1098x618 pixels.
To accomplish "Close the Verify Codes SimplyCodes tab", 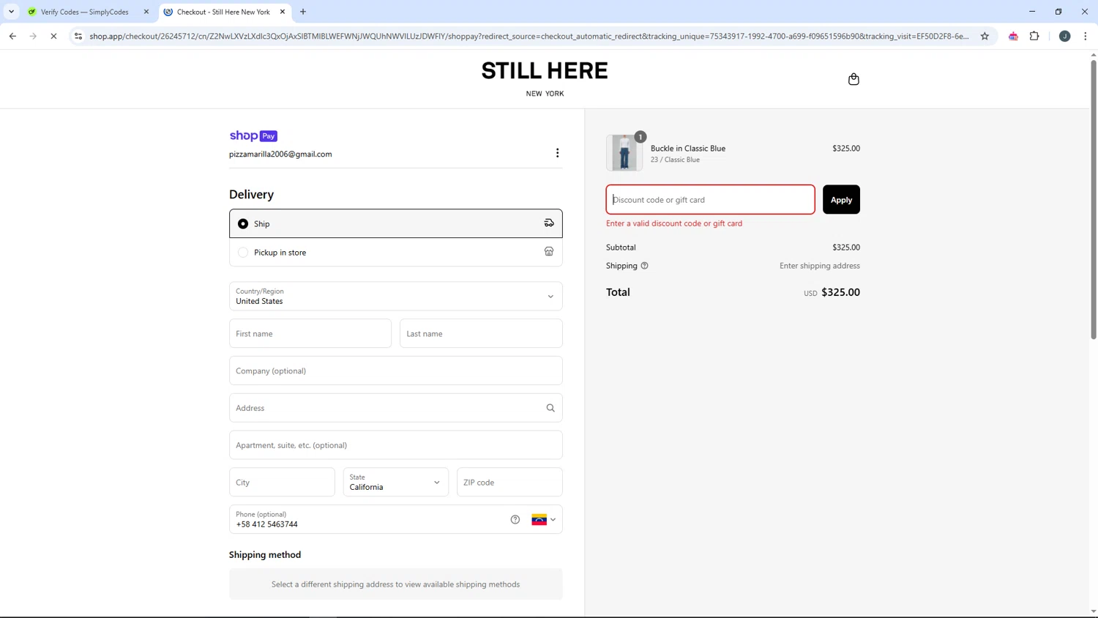I will 146,12.
